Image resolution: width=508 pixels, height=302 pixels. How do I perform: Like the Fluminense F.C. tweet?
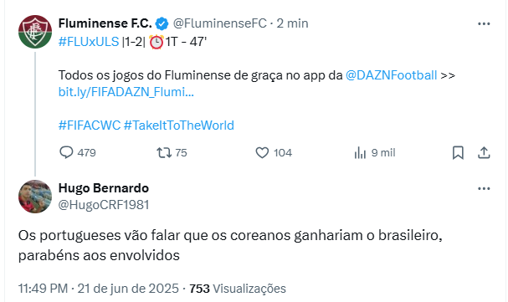(x=274, y=152)
